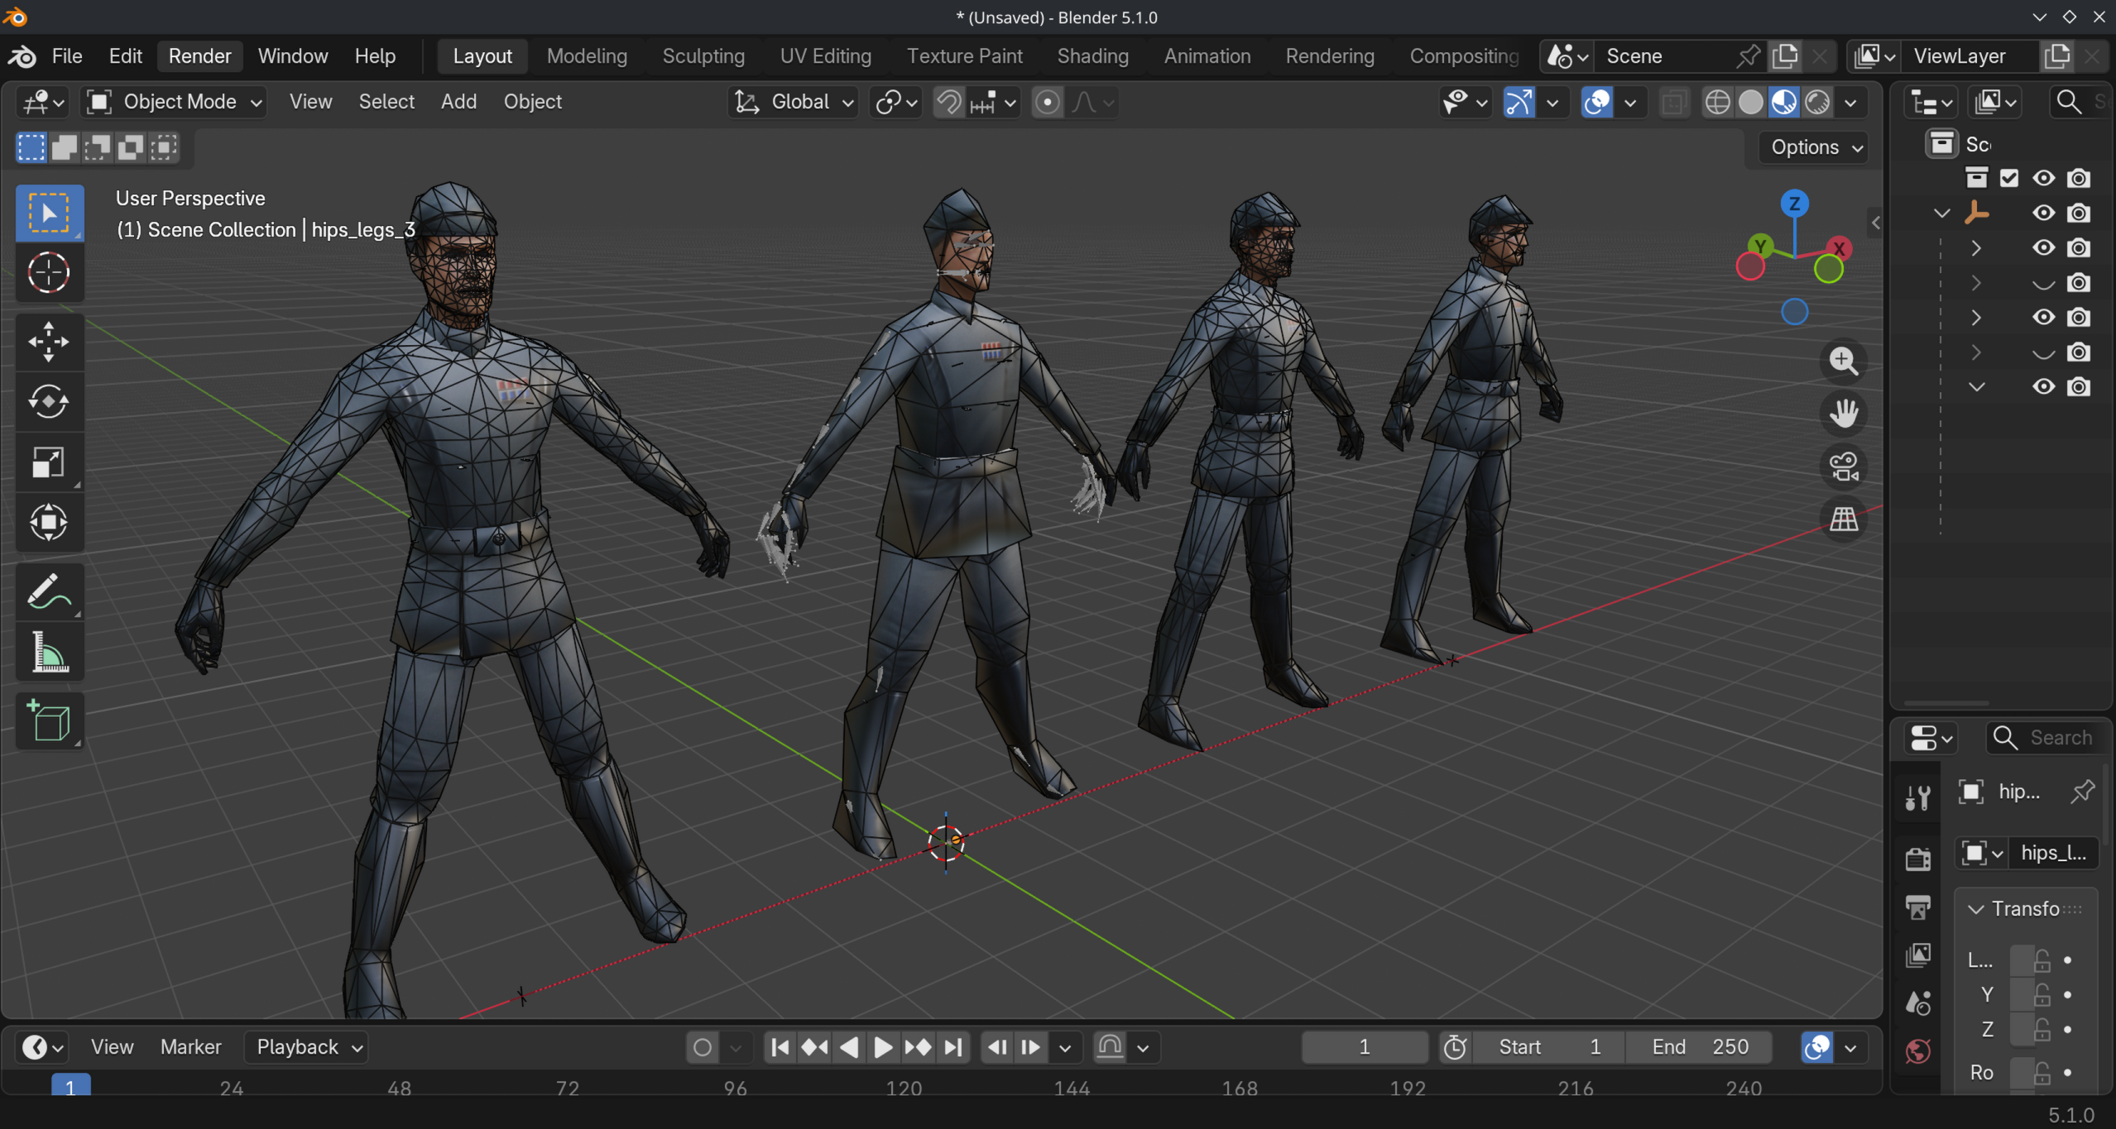2116x1129 pixels.
Task: Pin the Scene with the pin icon
Action: (1747, 56)
